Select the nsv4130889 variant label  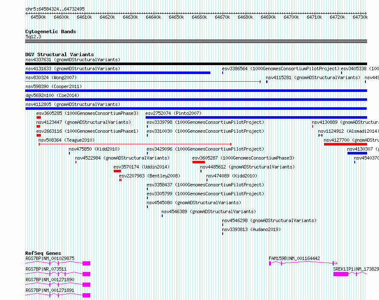click(345, 122)
